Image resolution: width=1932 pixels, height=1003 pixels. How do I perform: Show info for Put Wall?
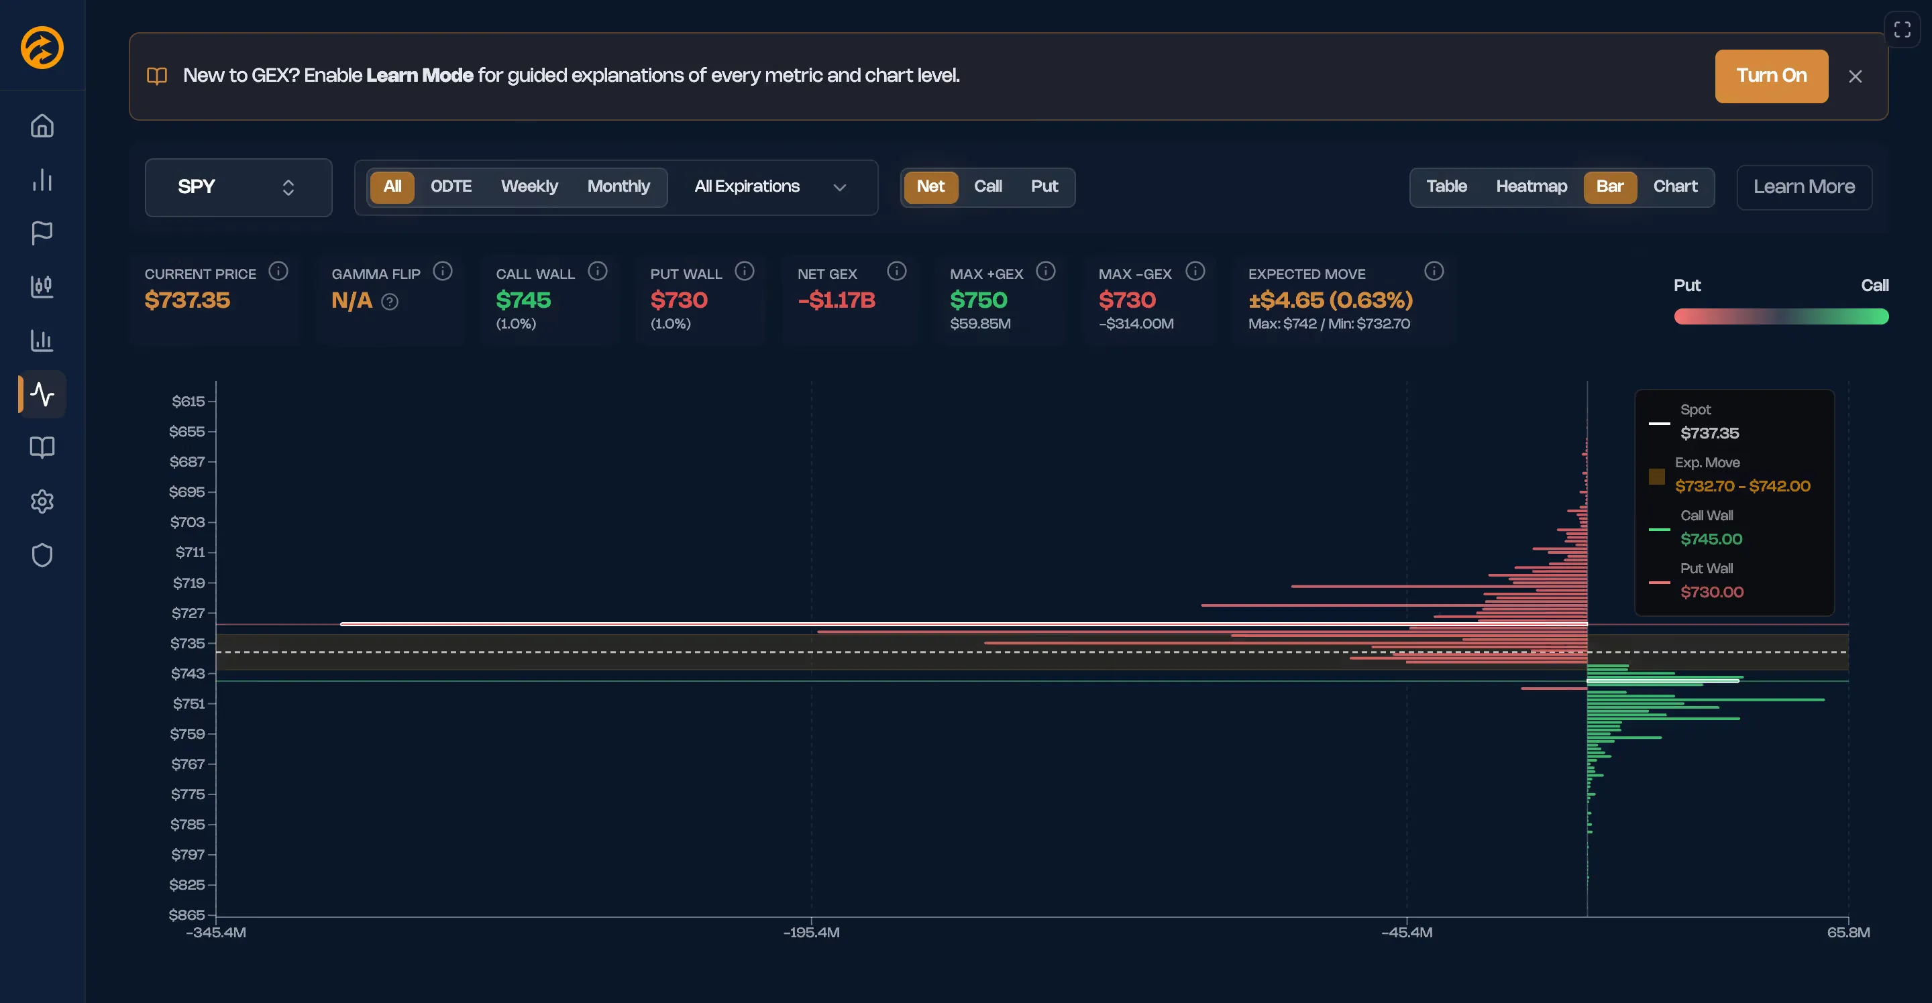coord(744,272)
